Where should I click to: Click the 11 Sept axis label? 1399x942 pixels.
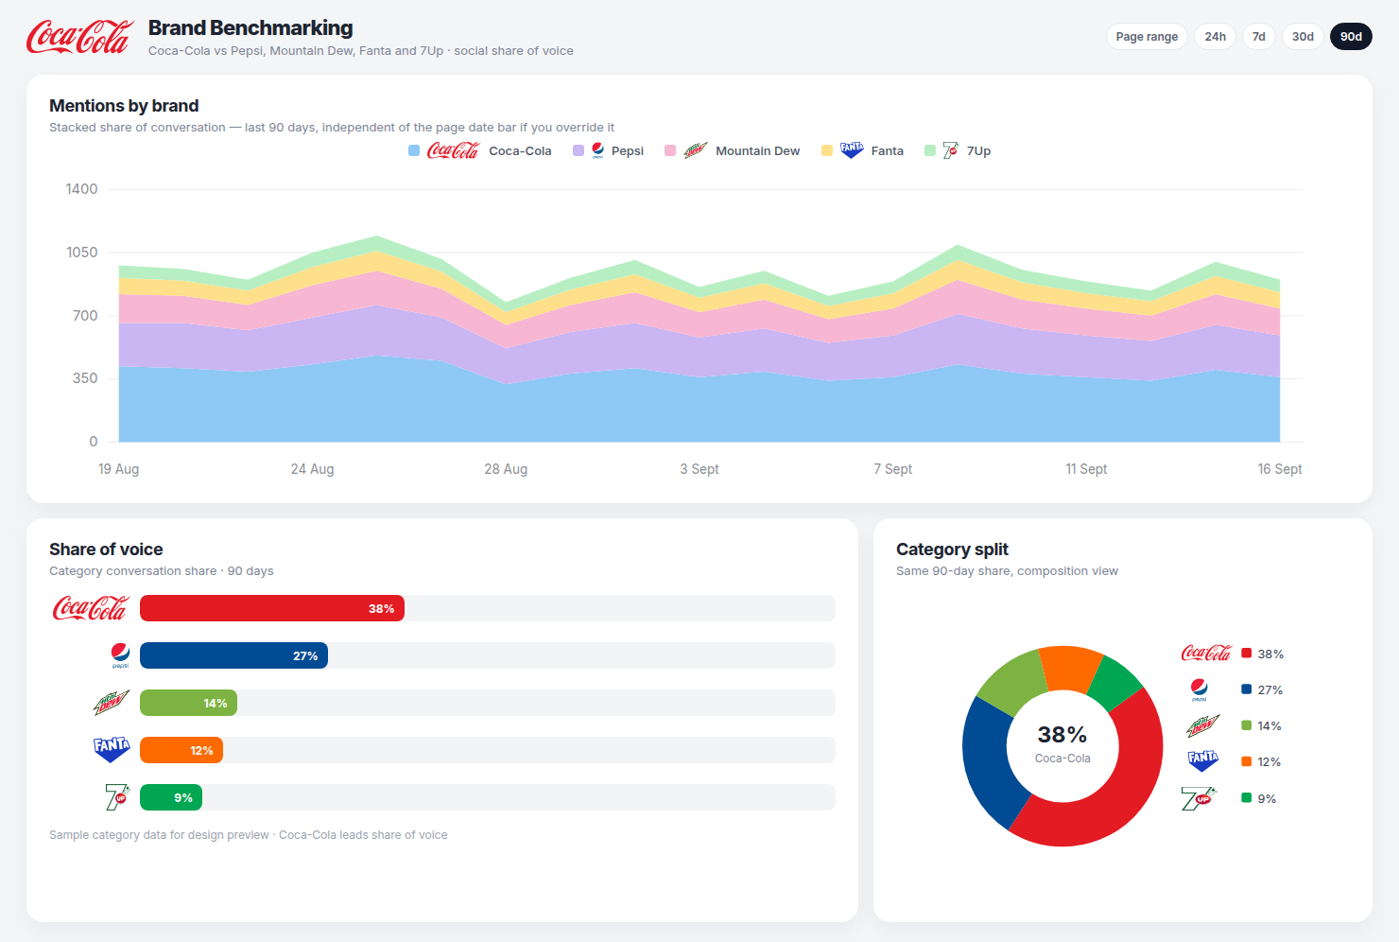coord(1086,469)
